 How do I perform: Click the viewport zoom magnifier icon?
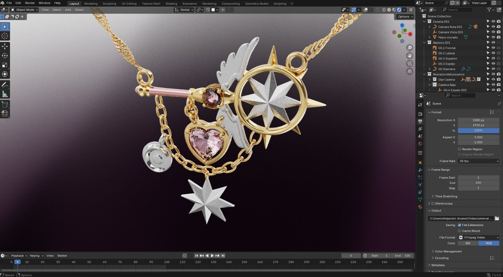410,47
